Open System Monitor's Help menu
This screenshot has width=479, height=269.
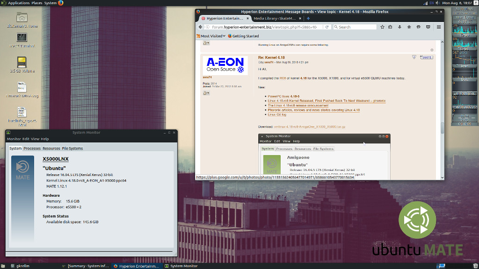45,139
